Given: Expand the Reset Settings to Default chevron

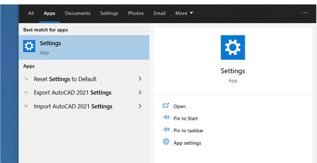Looking at the screenshot, I should point(140,79).
